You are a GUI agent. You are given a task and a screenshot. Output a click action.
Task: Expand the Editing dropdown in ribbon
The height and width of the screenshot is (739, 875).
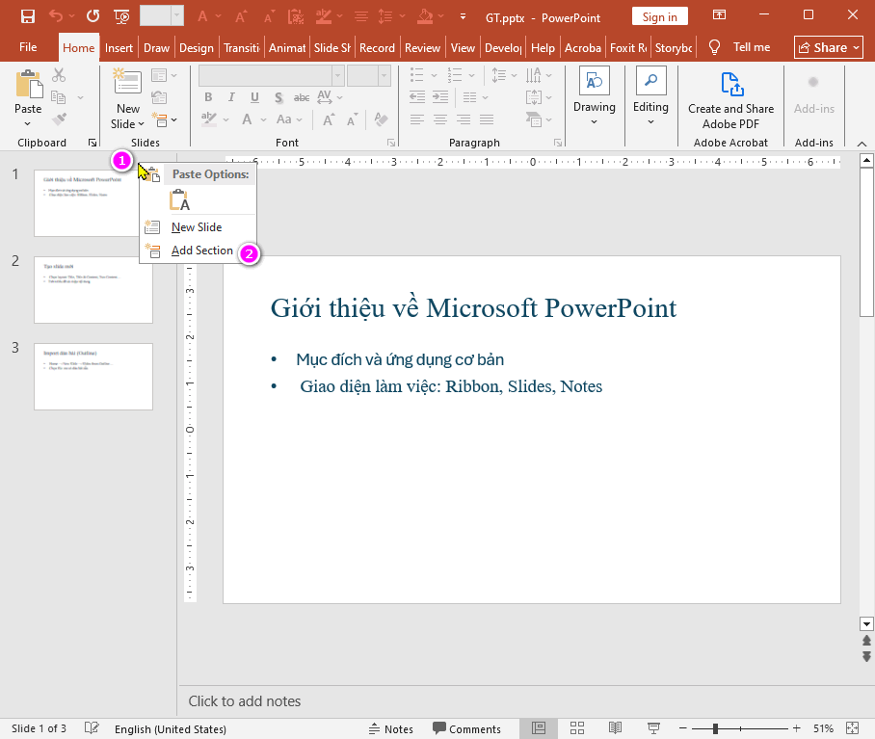[x=650, y=121]
